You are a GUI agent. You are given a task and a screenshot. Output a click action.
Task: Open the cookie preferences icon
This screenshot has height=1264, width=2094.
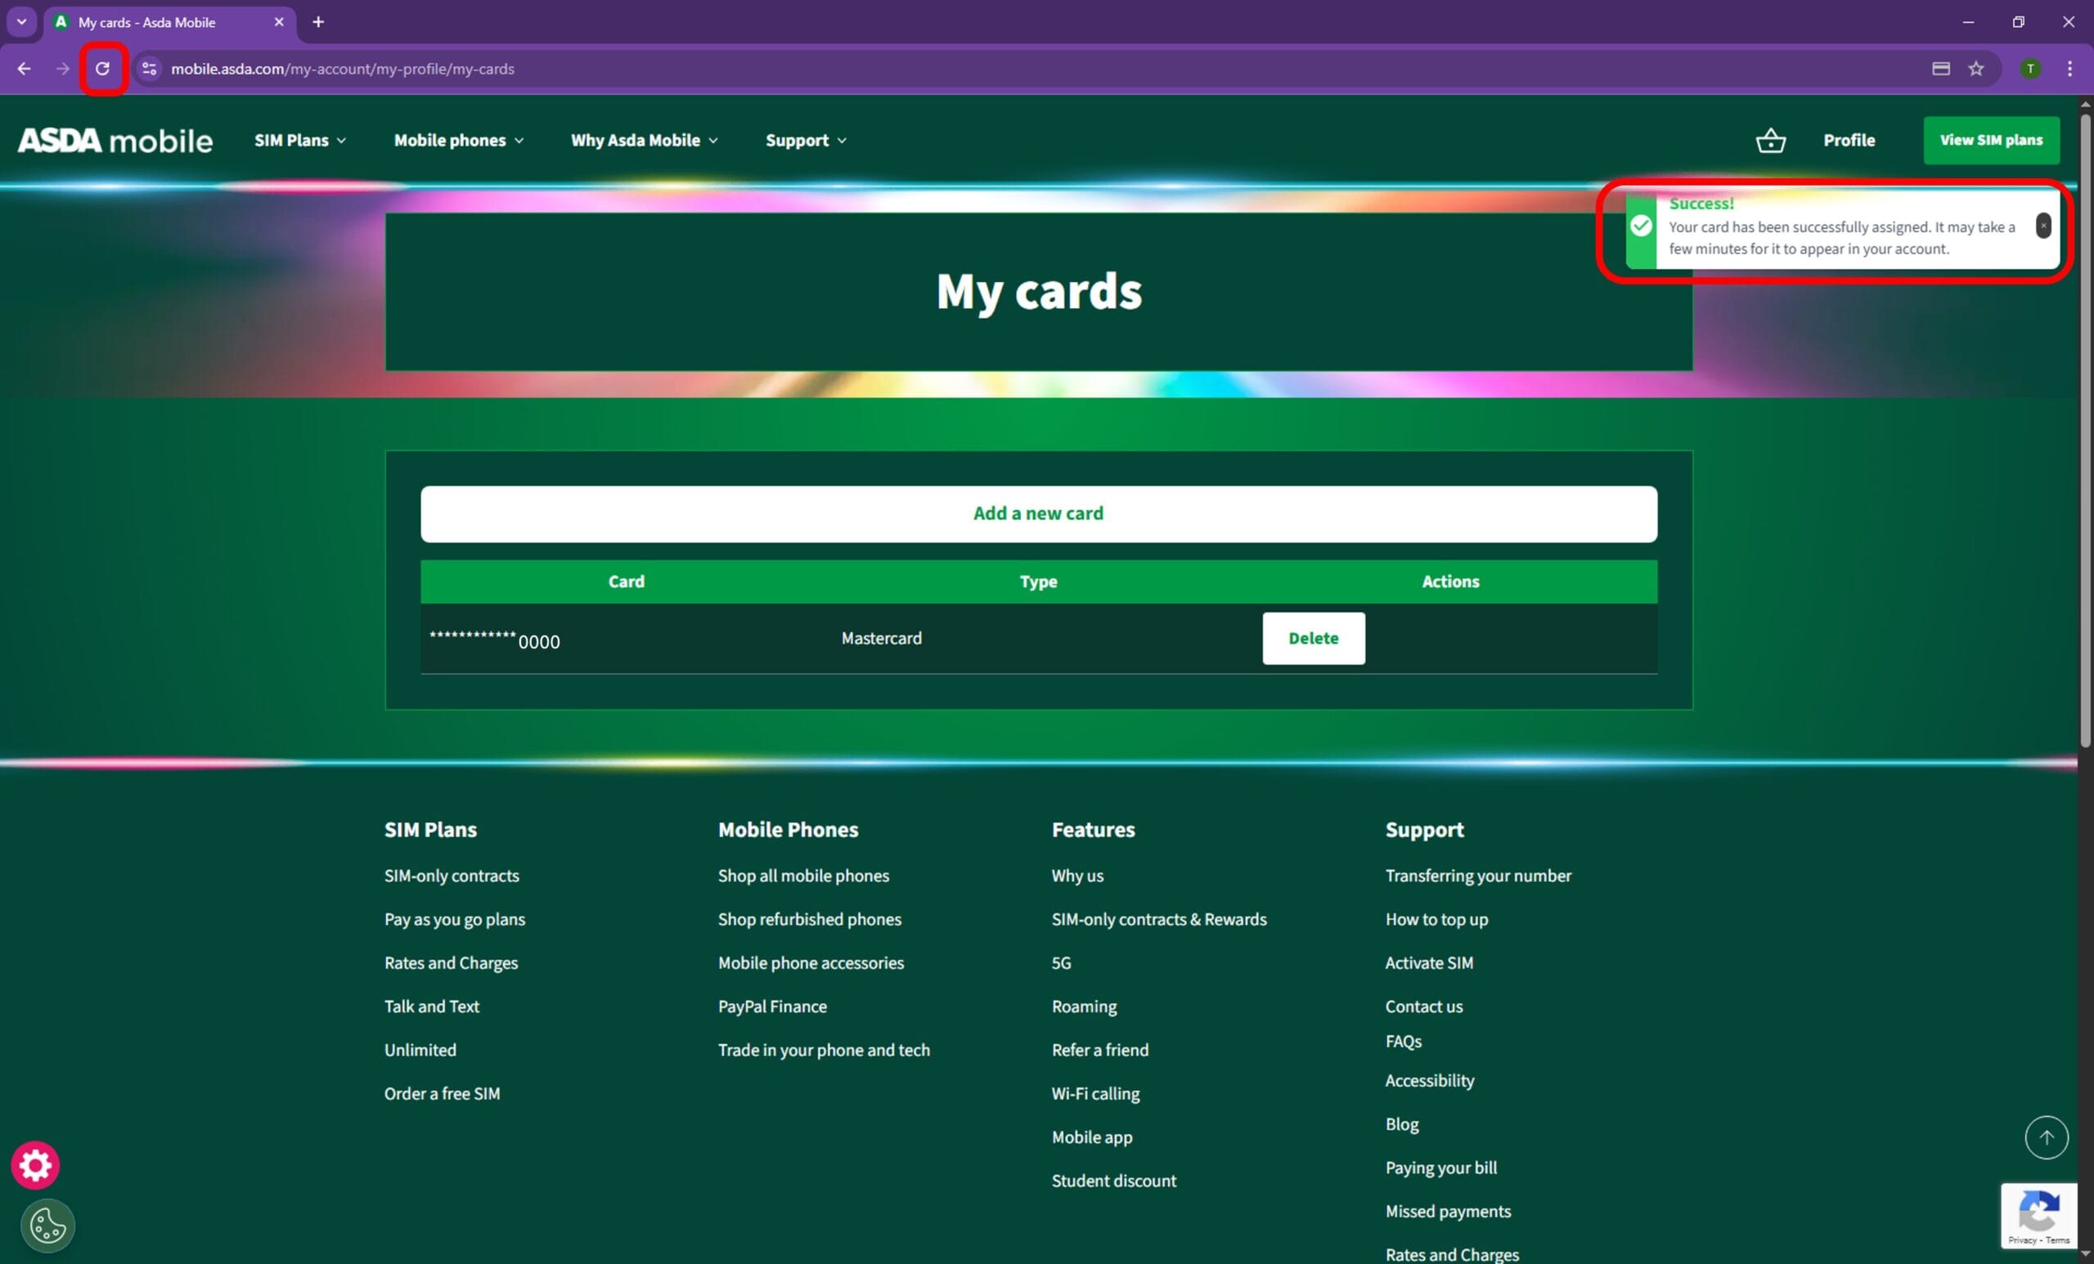coord(47,1225)
